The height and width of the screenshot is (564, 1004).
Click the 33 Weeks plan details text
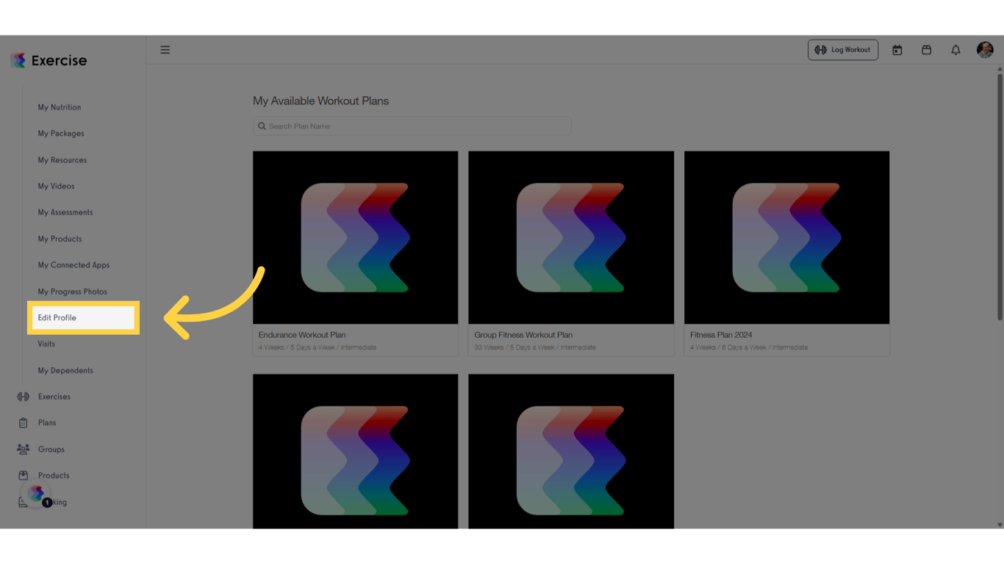click(535, 347)
